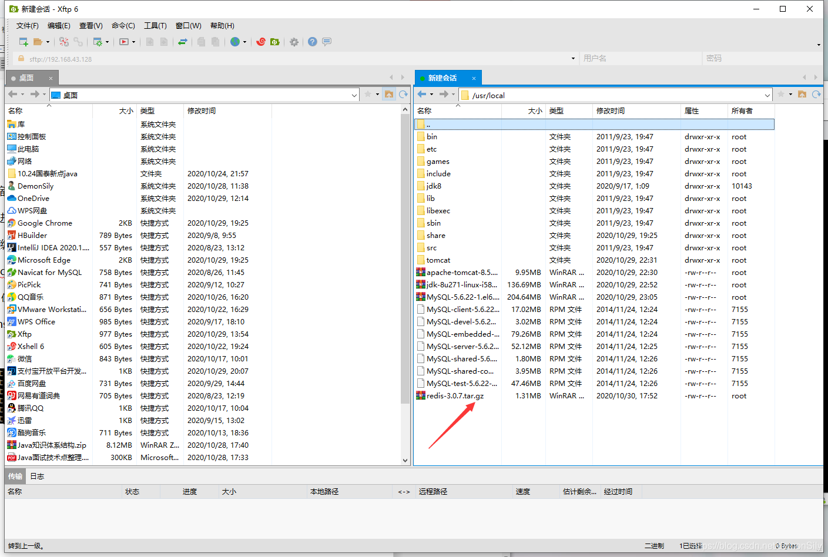Click the paste files toolbar icon
The width and height of the screenshot is (828, 557).
point(216,42)
